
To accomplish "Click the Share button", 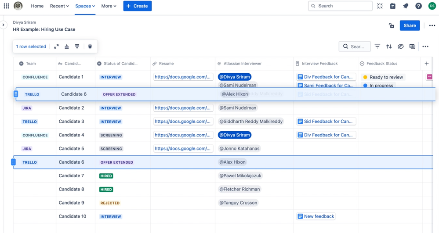I will pos(410,25).
